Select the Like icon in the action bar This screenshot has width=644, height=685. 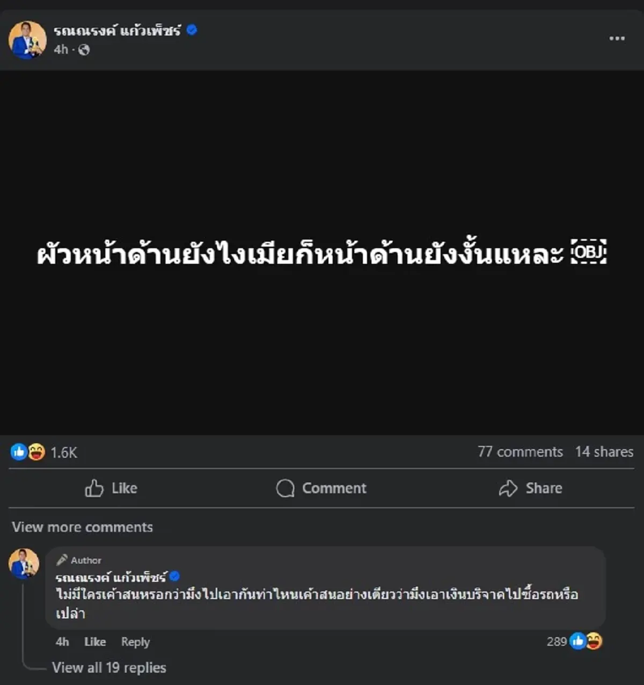coord(94,488)
